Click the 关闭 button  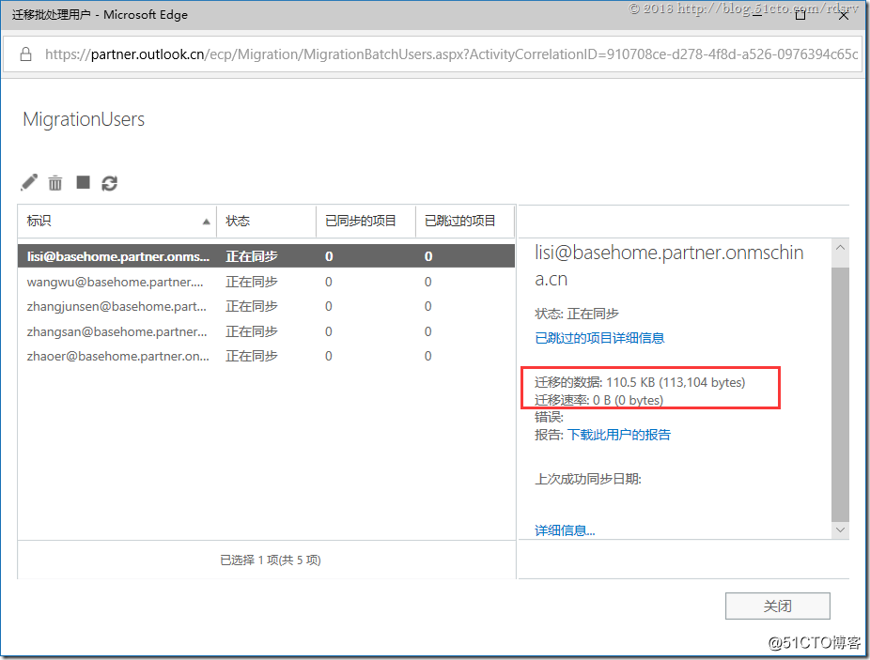(777, 606)
